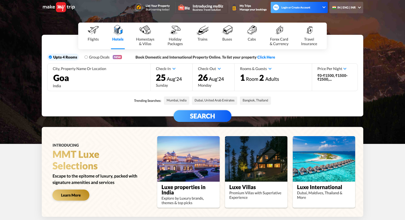
Task: Open Holiday Packages tab label
Action: click(175, 42)
